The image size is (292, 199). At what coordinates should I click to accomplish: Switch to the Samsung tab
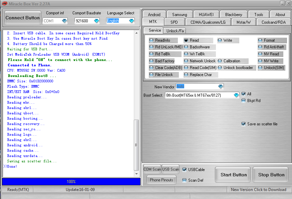coord(180,15)
